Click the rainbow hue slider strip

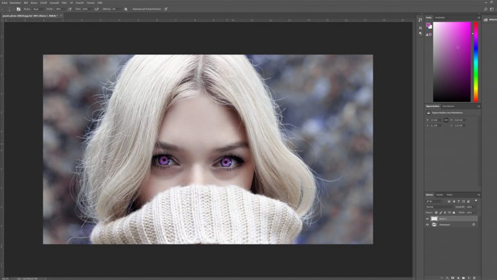[476, 62]
